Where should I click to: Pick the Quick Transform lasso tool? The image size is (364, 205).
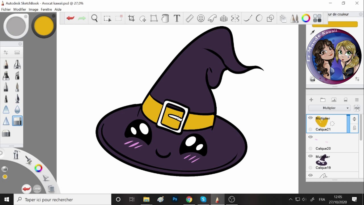[142, 19]
